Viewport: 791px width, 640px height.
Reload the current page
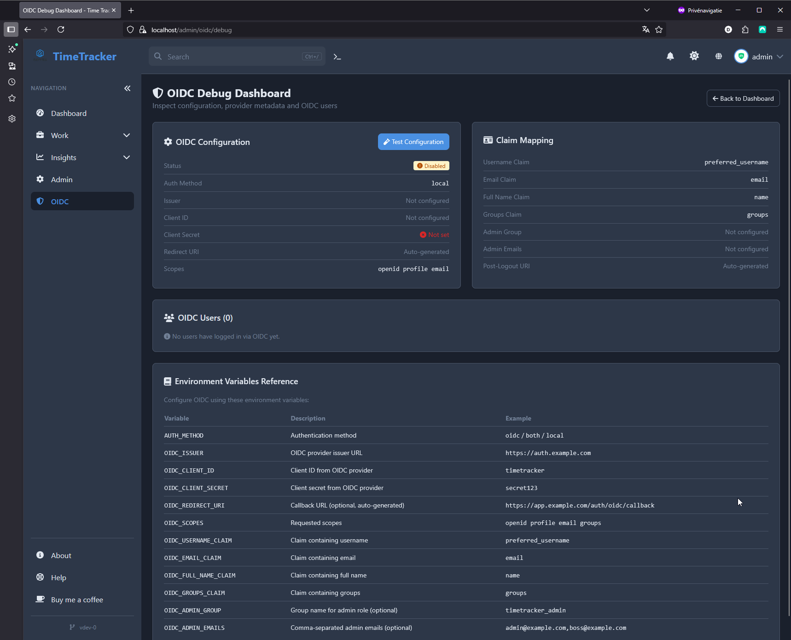(61, 30)
